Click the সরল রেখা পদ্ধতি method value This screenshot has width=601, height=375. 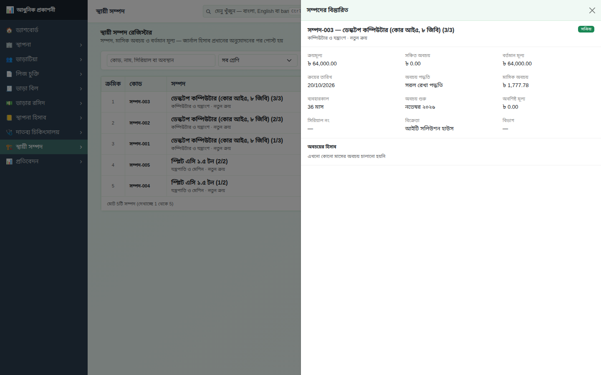pos(424,85)
